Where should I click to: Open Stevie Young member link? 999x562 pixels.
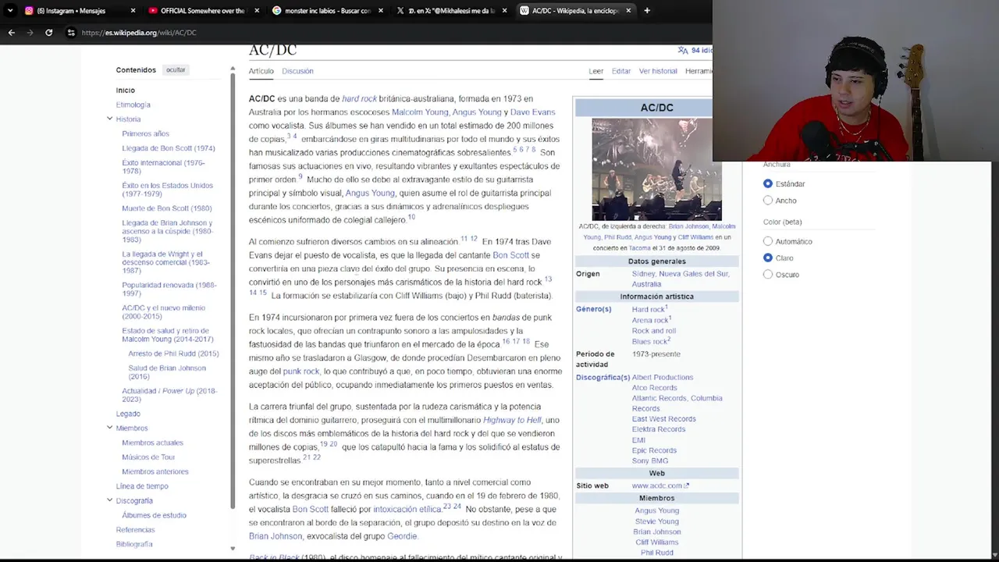point(657,521)
